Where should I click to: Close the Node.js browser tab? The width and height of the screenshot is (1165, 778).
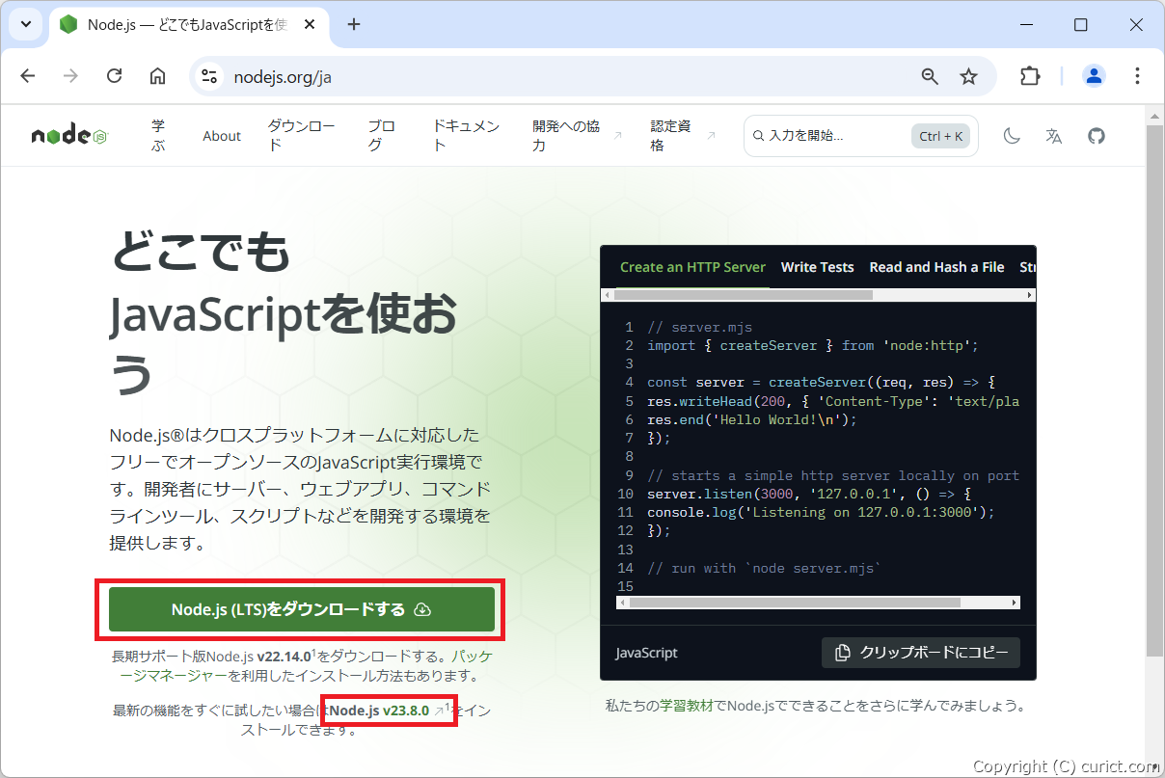[308, 24]
